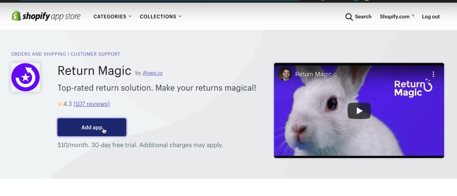Open the video's three-dot options menu
The image size is (457, 196).
[433, 74]
